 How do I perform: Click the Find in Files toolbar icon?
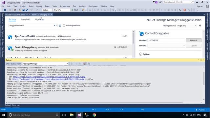(x=83, y=10)
